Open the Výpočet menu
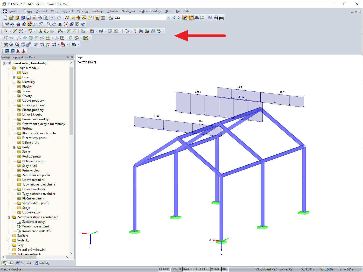This screenshot has height=272, width=363. pos(68,11)
